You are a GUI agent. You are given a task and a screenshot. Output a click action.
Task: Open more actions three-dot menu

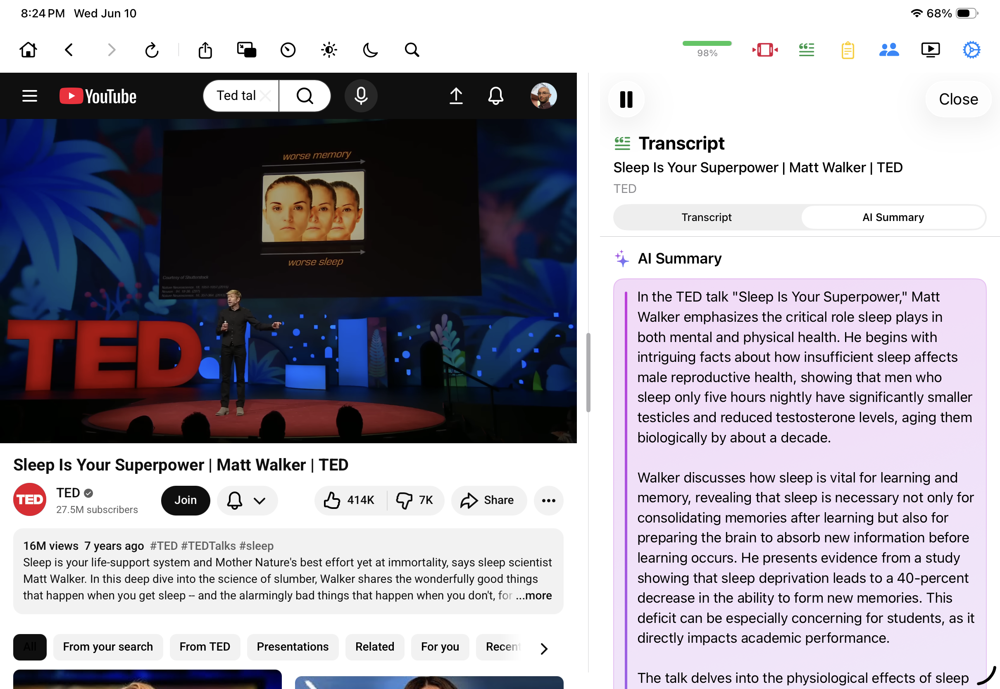click(x=549, y=500)
